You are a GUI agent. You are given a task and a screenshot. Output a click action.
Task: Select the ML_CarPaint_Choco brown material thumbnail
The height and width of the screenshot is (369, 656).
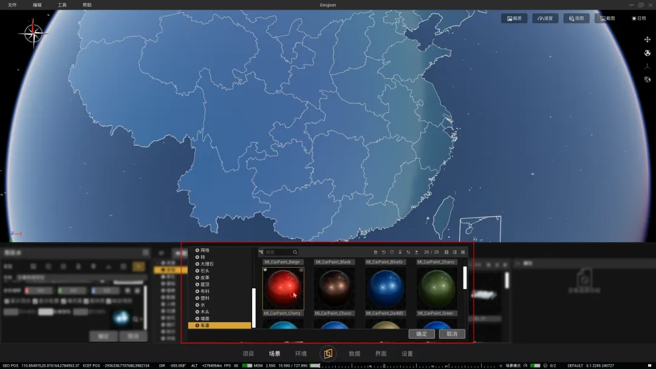click(334, 288)
